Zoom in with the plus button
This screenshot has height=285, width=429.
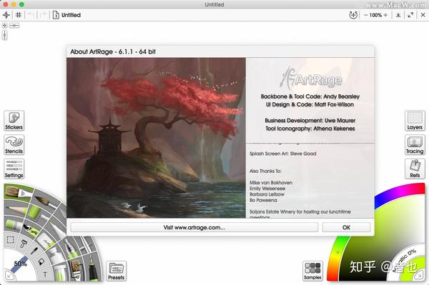tap(385, 15)
